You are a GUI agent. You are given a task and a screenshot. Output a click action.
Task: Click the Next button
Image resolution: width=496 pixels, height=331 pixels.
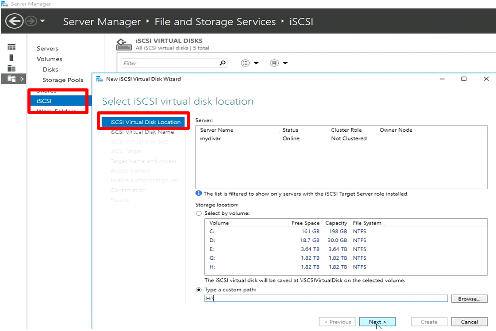click(377, 322)
